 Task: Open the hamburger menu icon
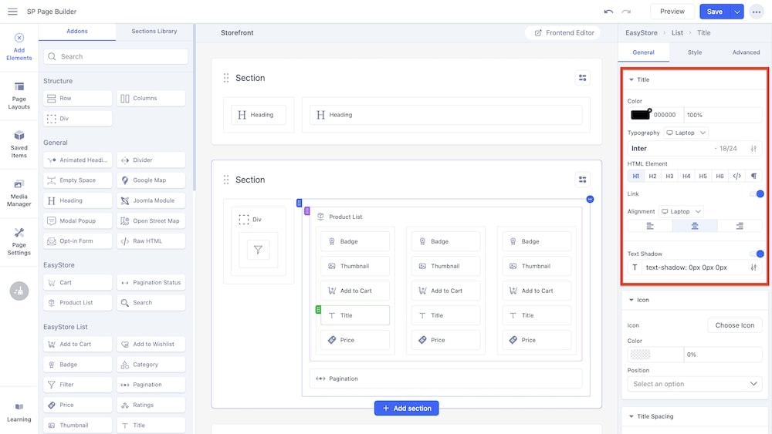pyautogui.click(x=12, y=12)
